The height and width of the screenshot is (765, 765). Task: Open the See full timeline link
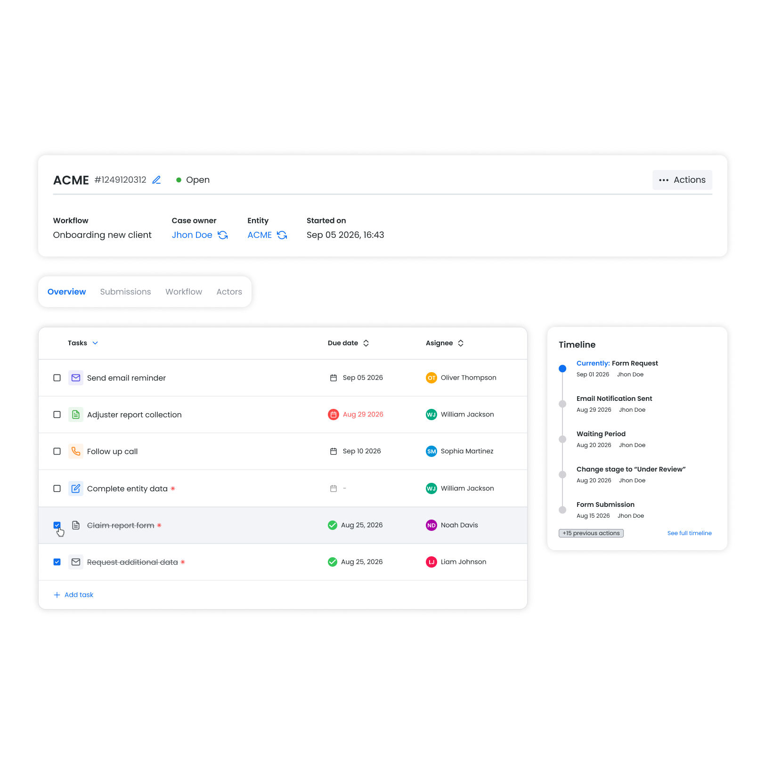coord(690,533)
